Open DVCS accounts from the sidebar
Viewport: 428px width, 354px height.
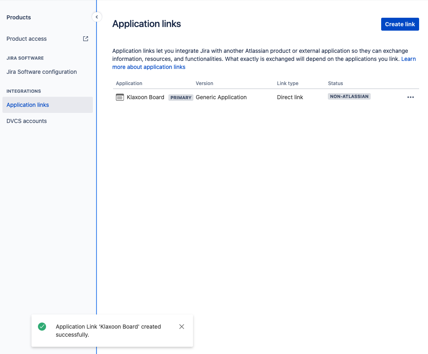pyautogui.click(x=26, y=121)
